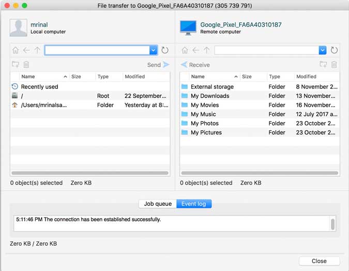Select the / Root entry
The height and width of the screenshot is (271, 349).
pyautogui.click(x=90, y=96)
